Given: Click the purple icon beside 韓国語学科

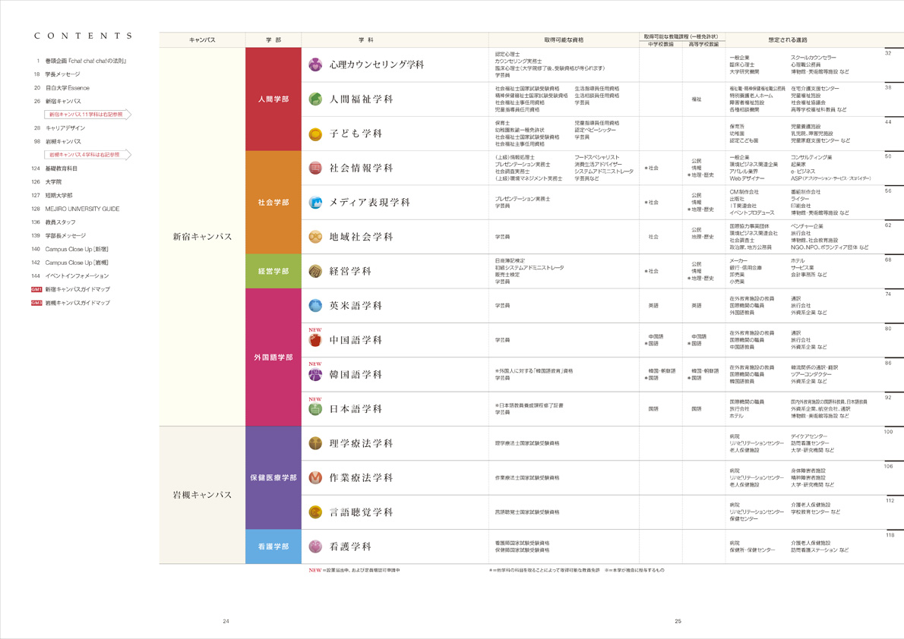Looking at the screenshot, I should (315, 375).
